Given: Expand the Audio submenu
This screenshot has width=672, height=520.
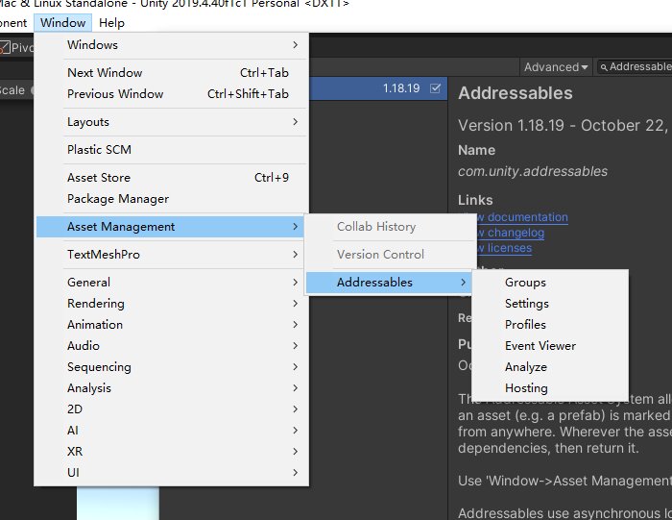Looking at the screenshot, I should pos(172,346).
